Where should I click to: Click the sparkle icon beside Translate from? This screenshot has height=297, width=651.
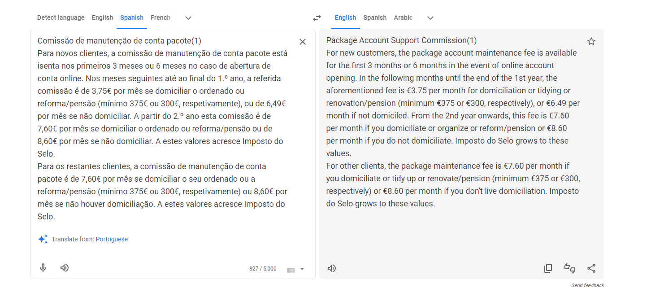(x=43, y=239)
